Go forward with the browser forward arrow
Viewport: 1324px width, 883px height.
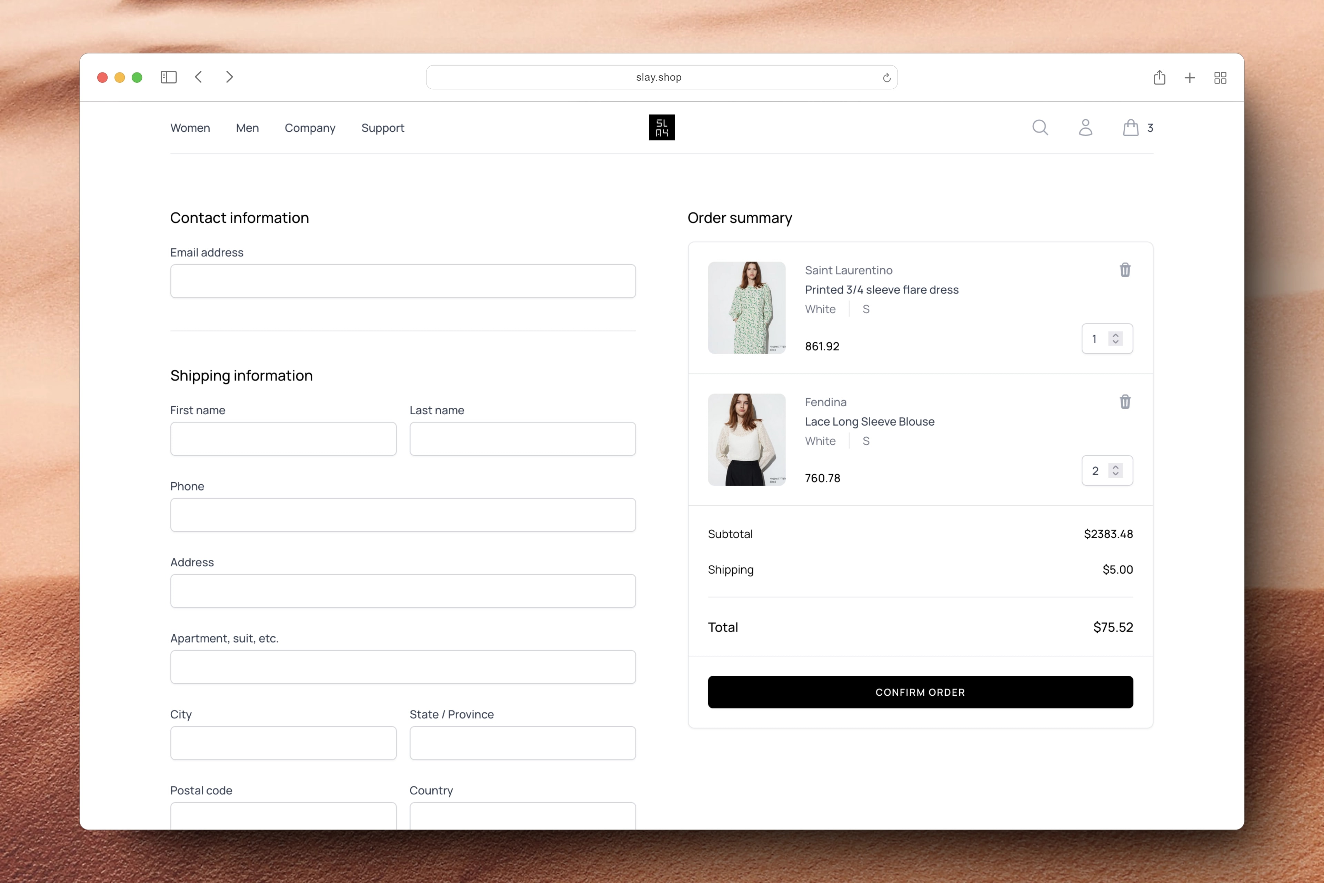coord(229,77)
